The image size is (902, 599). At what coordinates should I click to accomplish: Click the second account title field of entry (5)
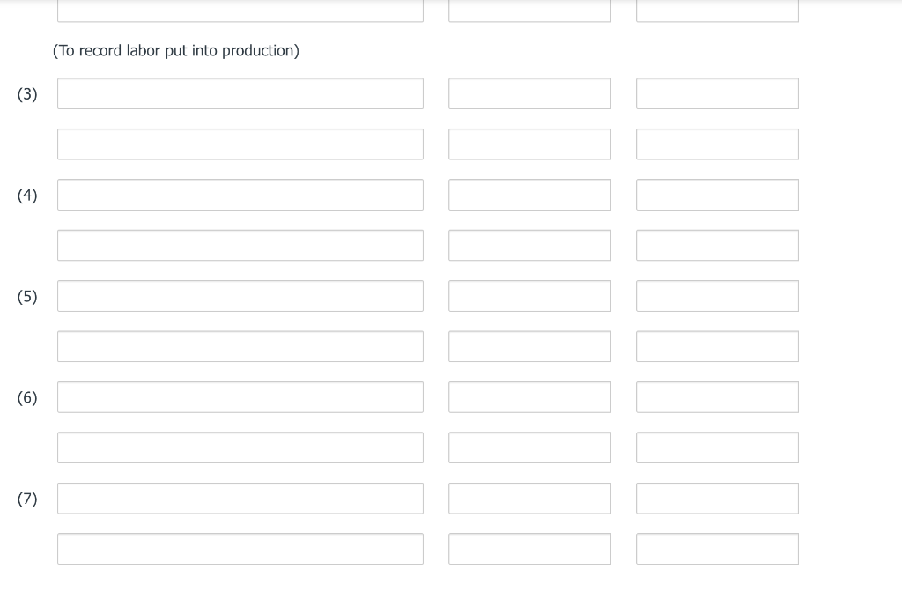pyautogui.click(x=240, y=345)
